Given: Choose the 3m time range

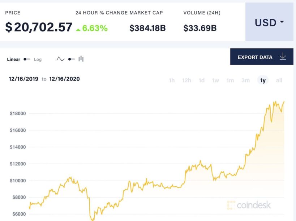Looking at the screenshot, I should coord(245,81).
